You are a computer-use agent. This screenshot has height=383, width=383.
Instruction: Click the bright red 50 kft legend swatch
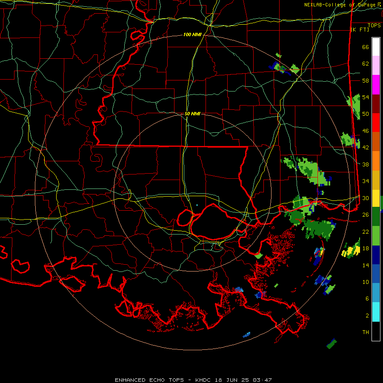tap(376, 123)
